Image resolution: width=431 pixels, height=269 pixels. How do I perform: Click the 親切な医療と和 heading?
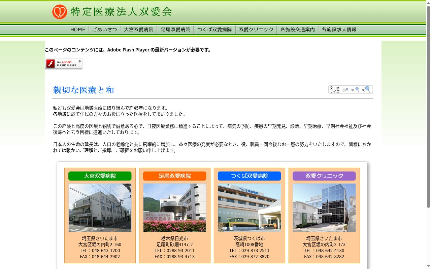[x=84, y=90]
